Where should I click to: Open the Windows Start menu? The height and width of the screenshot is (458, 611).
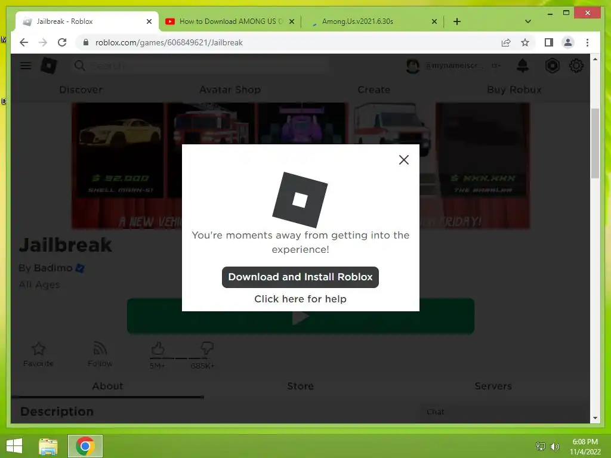coord(14,446)
